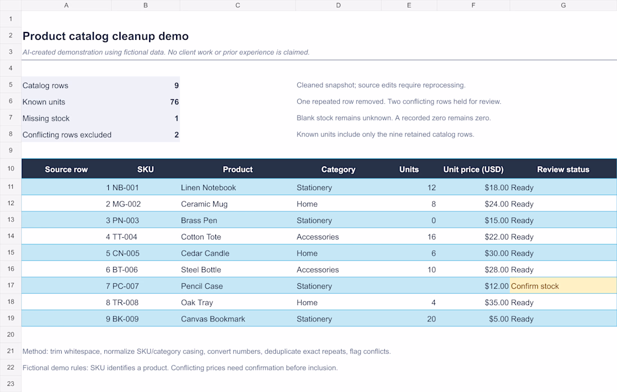The width and height of the screenshot is (617, 392).
Task: Click the "Blank stock remains unknown" note
Action: 394,118
